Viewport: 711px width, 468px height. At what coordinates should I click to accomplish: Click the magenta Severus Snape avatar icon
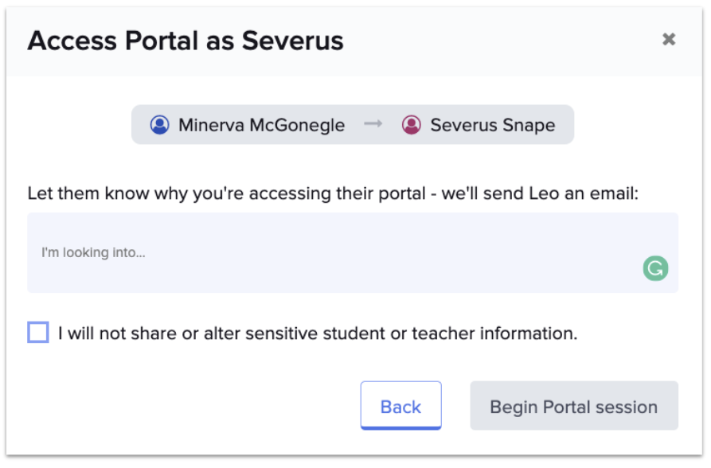pos(411,125)
